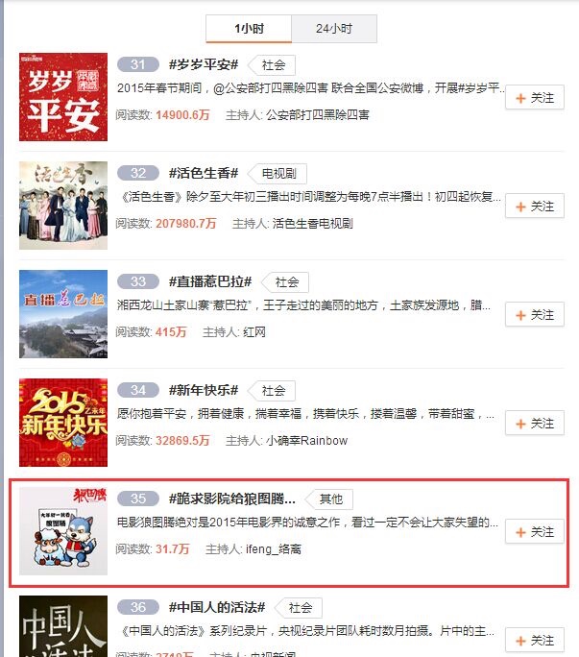Click the 电视剧 category tag
Image resolution: width=579 pixels, height=657 pixels.
(277, 174)
